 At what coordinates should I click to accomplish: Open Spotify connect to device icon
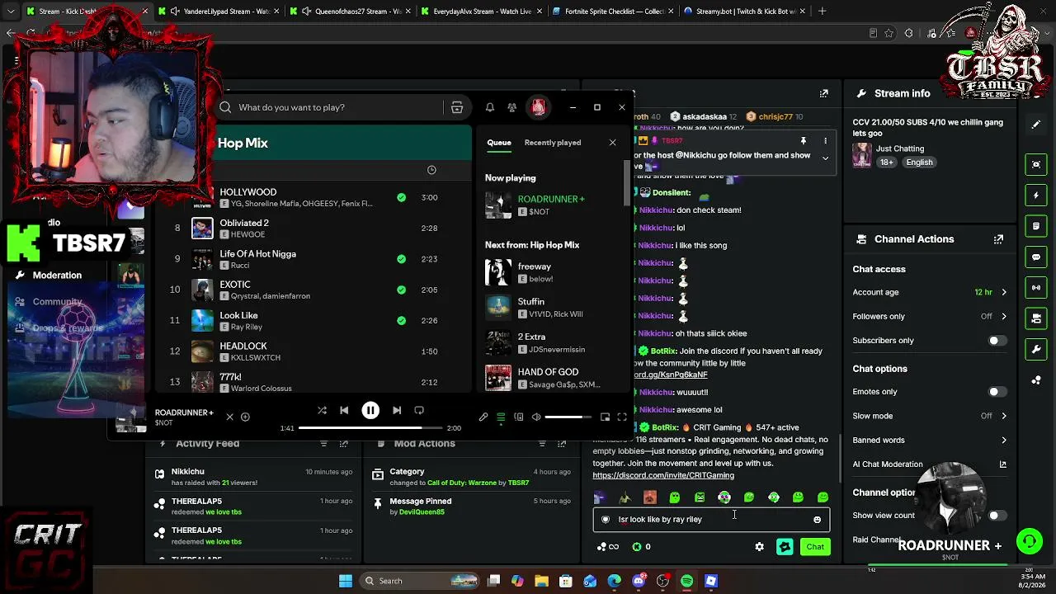[518, 417]
